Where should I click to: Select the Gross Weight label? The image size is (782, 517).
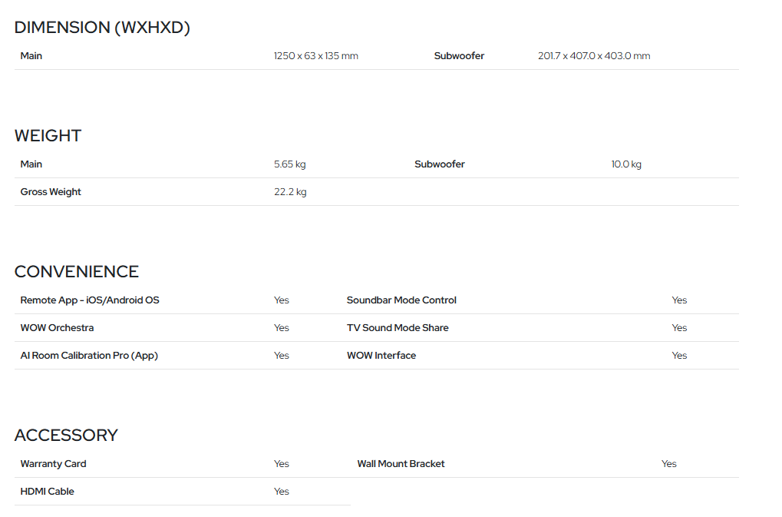click(x=51, y=191)
